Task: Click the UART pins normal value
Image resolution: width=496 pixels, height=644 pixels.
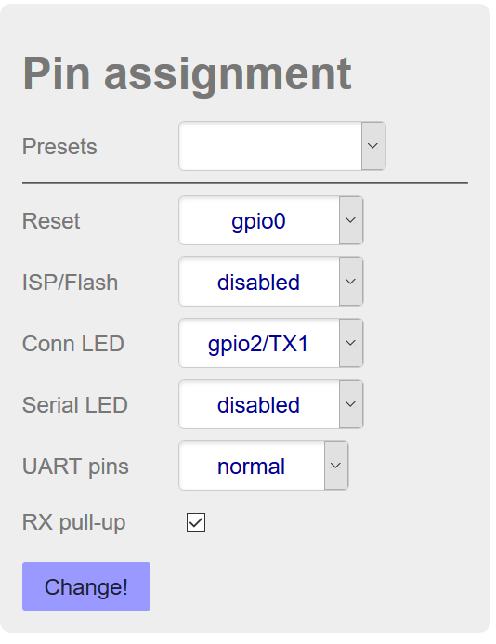Action: click(252, 466)
